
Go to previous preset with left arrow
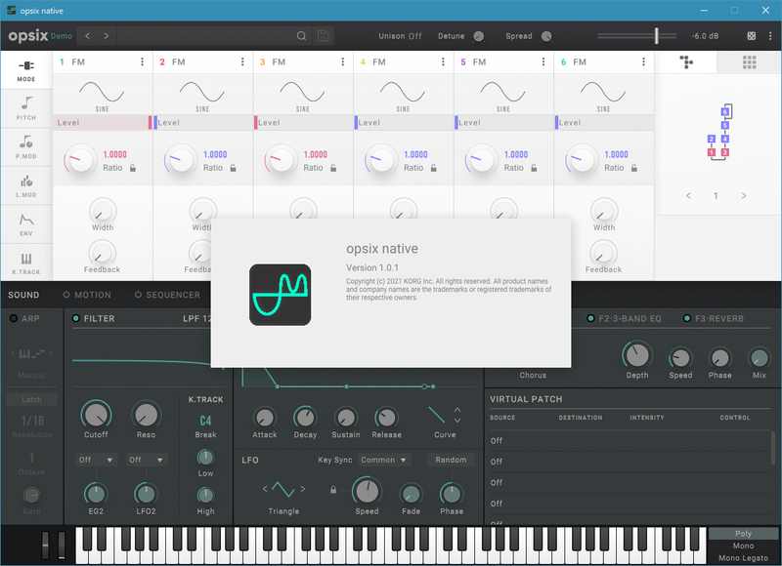(88, 36)
